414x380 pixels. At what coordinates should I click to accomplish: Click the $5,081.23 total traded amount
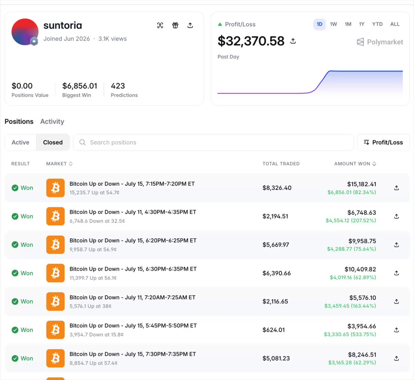click(276, 358)
